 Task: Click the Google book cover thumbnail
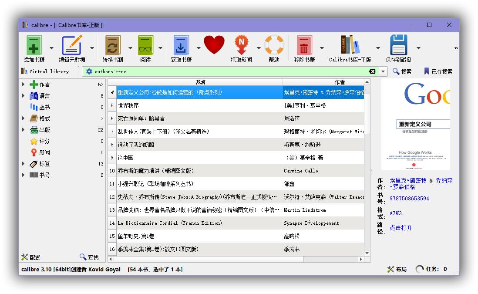point(415,125)
